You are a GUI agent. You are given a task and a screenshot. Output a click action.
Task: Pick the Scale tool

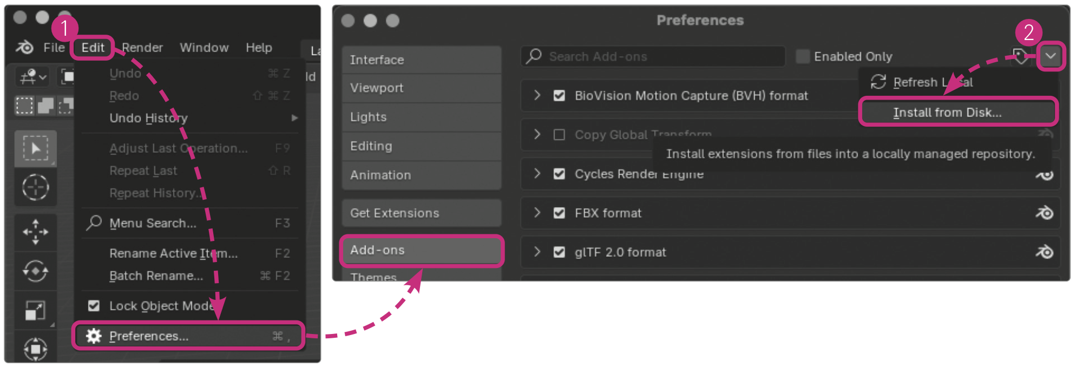36,310
